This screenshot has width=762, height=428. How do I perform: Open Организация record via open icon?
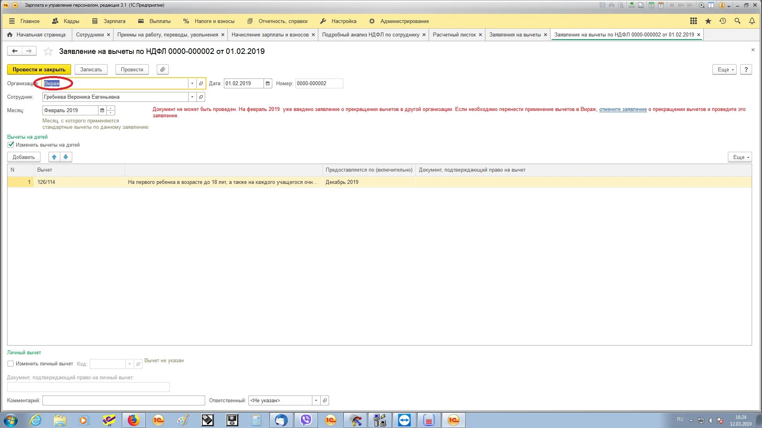[201, 84]
